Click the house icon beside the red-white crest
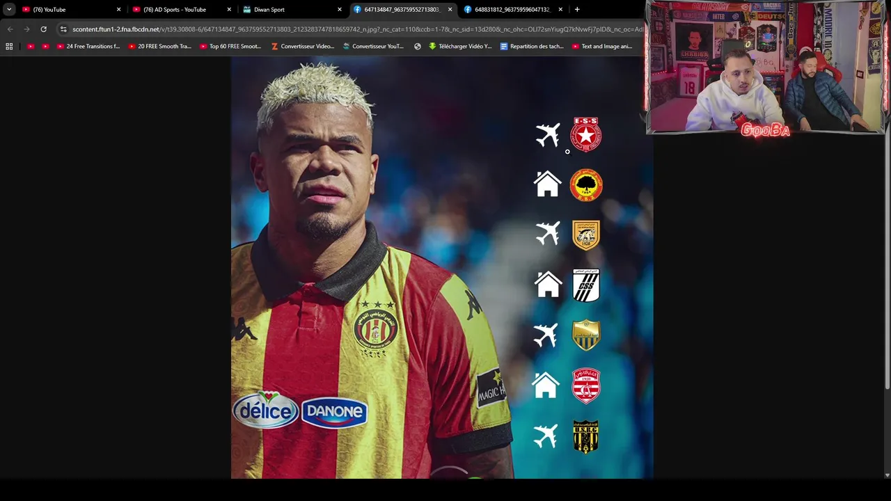891x501 pixels. pos(546,385)
